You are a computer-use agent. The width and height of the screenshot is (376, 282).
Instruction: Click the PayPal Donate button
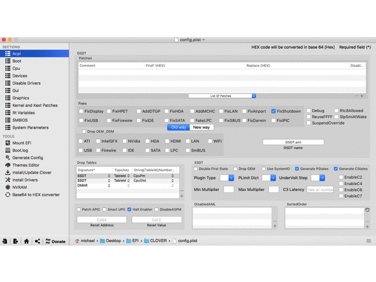(55, 241)
